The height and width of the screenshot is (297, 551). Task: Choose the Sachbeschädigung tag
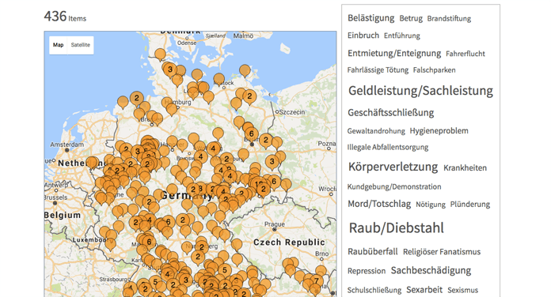pyautogui.click(x=431, y=270)
